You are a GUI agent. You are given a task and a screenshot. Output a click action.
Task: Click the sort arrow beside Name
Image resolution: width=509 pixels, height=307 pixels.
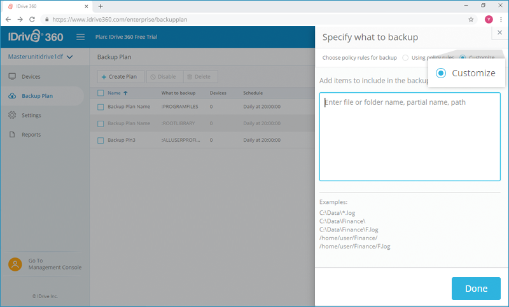[125, 93]
